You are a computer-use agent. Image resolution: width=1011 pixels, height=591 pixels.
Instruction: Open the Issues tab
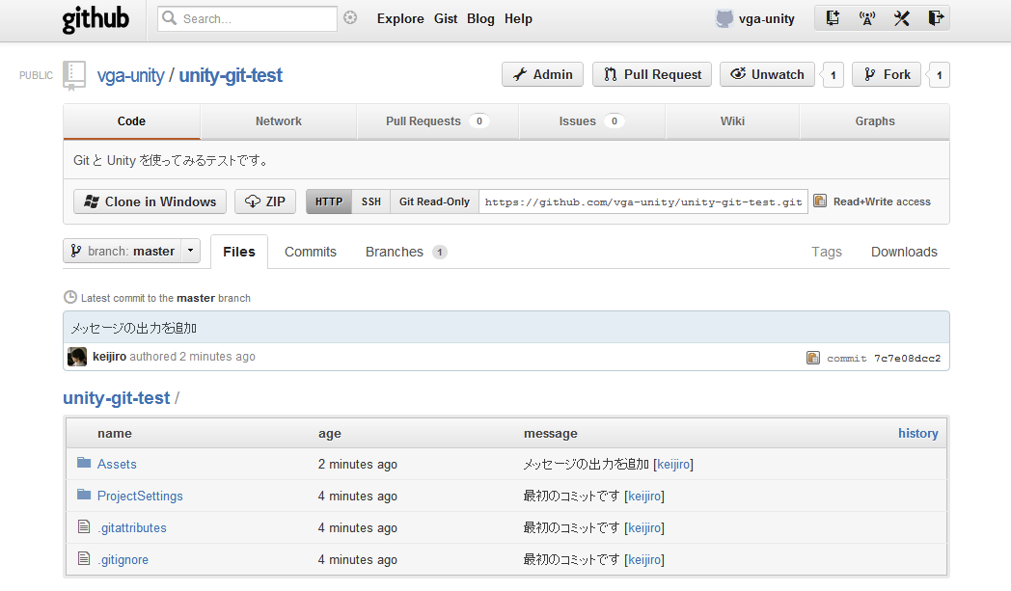(x=591, y=121)
